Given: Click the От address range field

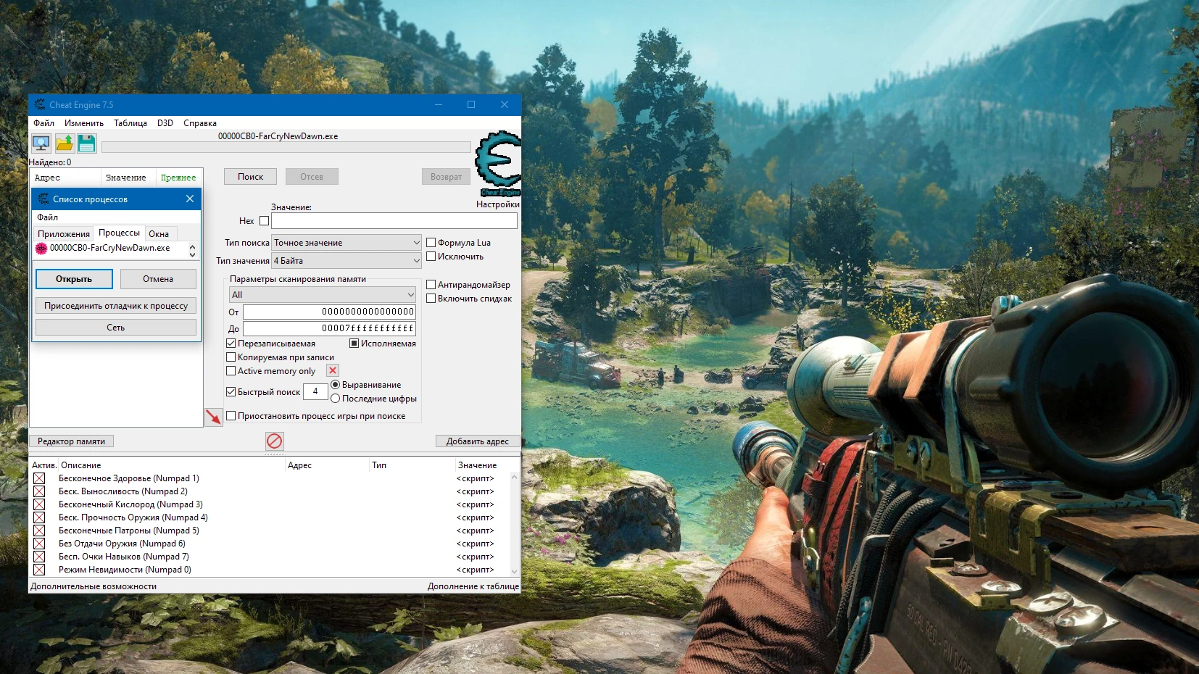Looking at the screenshot, I should tap(328, 312).
